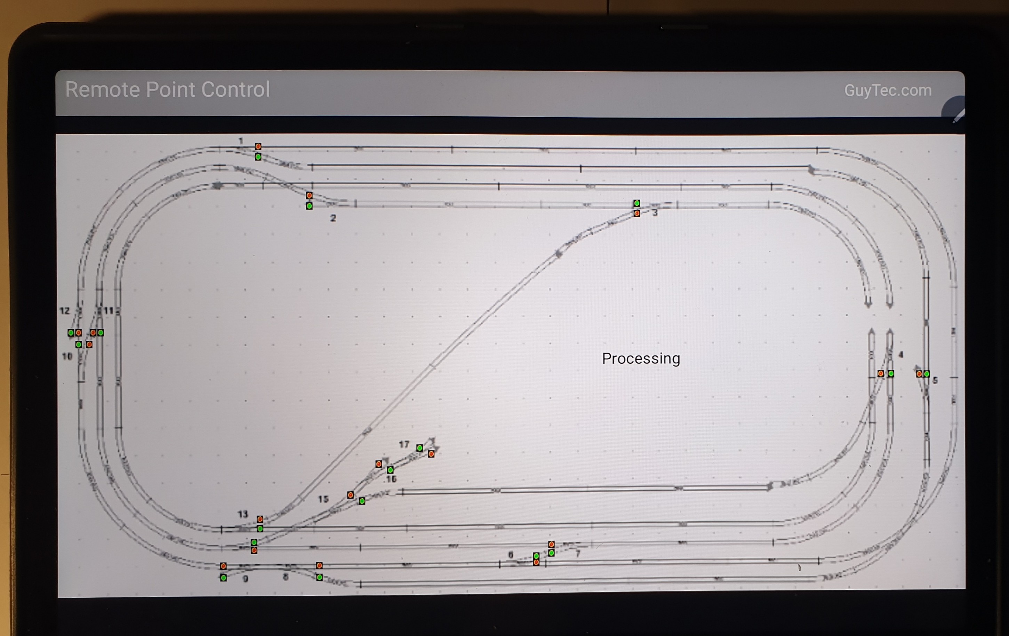Tap green button left of the 9 label
1009x636 pixels.
click(x=223, y=578)
